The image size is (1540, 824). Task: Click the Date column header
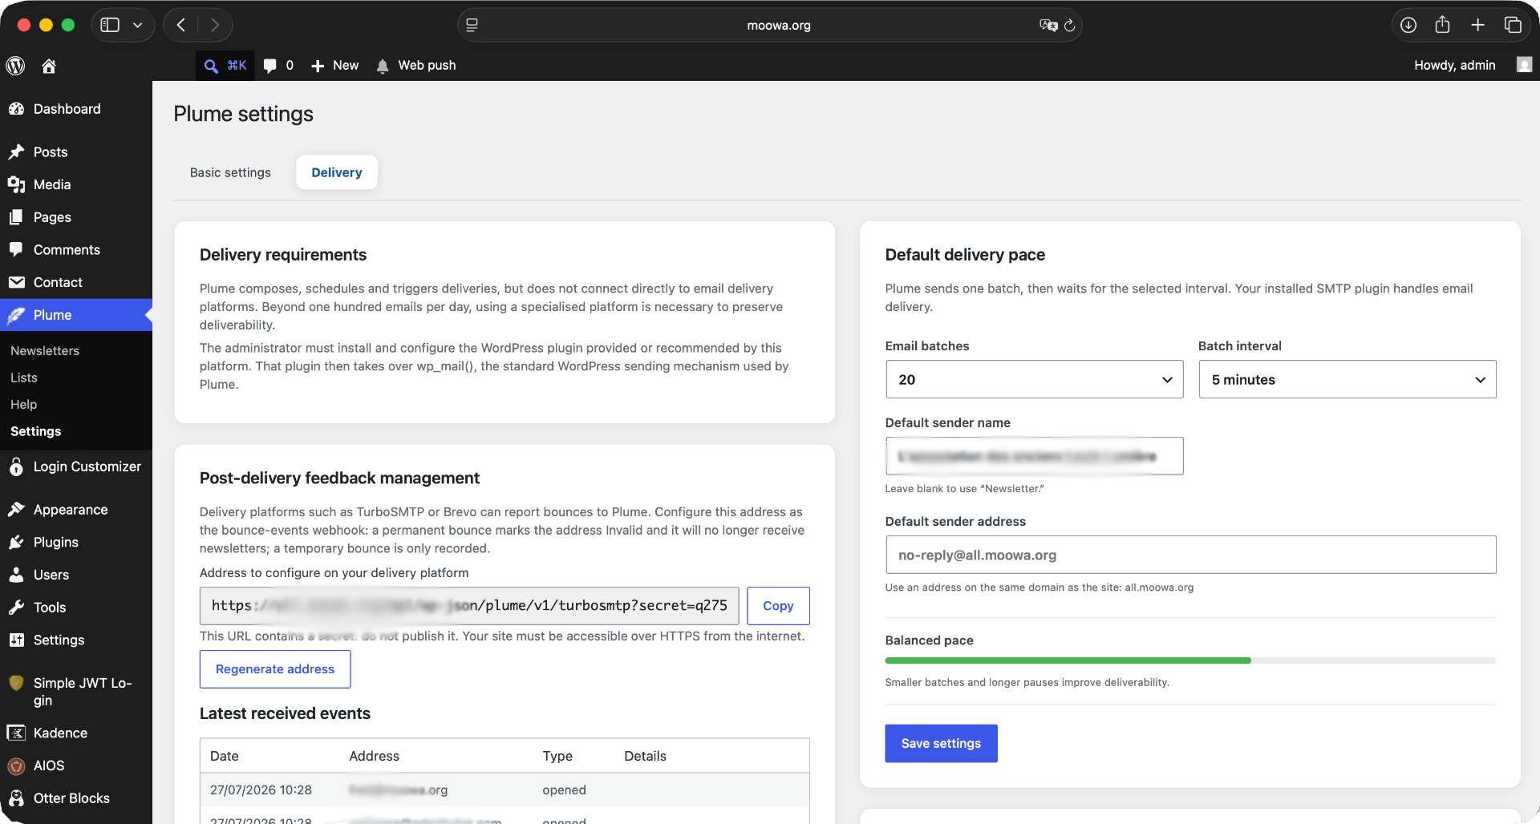(225, 756)
